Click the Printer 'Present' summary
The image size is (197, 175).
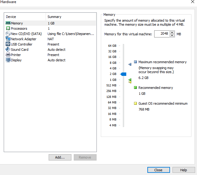coord(53,55)
